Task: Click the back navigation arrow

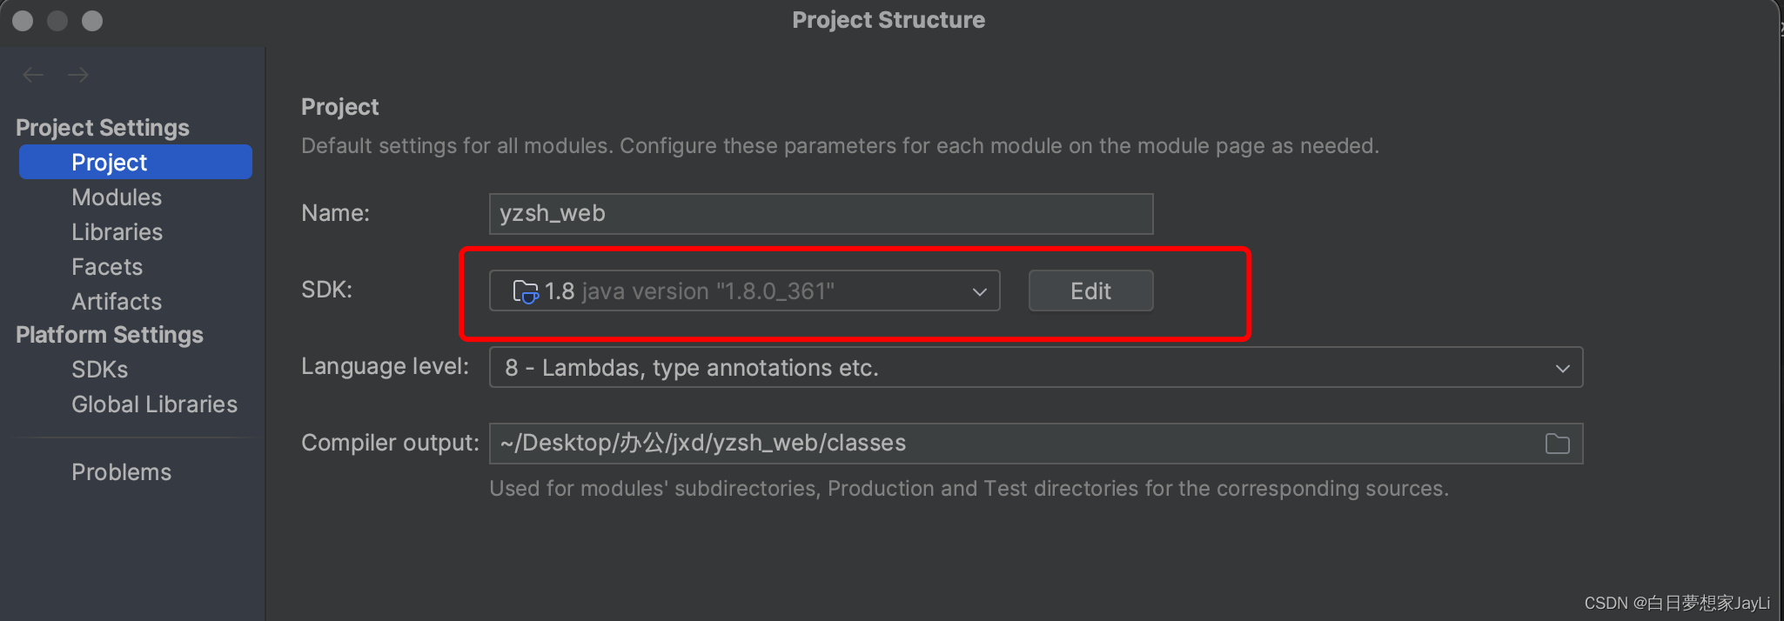Action: [x=33, y=76]
